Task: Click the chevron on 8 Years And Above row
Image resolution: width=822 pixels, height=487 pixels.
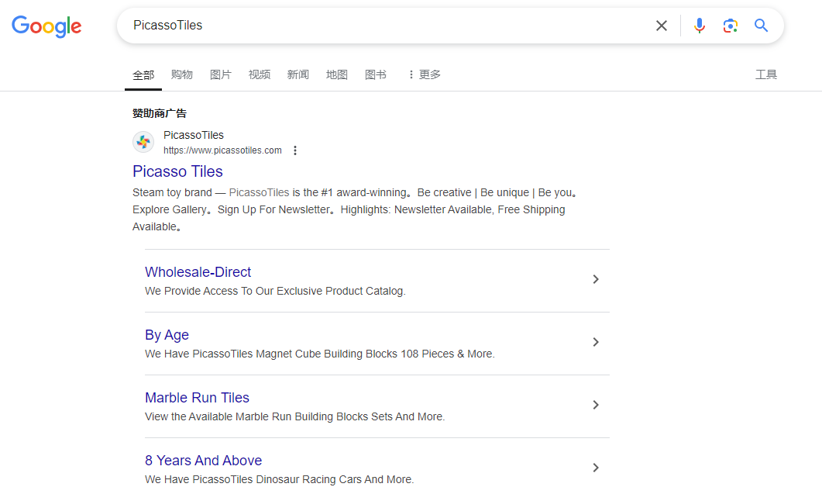Action: (596, 468)
